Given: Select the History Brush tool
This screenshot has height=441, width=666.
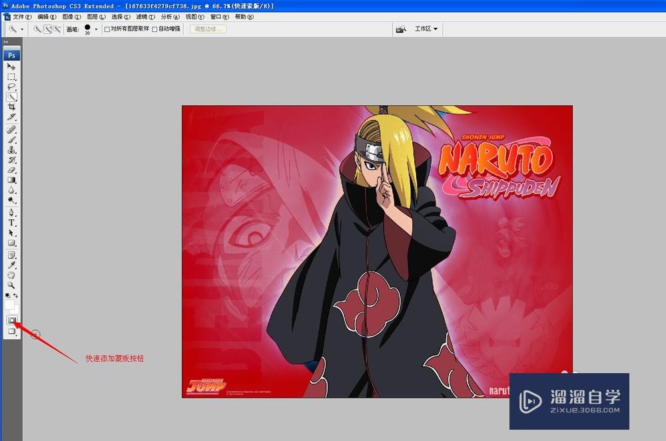Looking at the screenshot, I should click(x=11, y=160).
